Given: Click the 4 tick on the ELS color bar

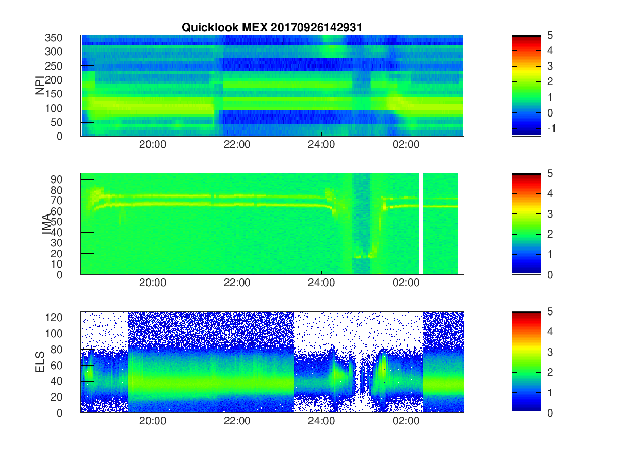Looking at the screenshot, I should [550, 332].
